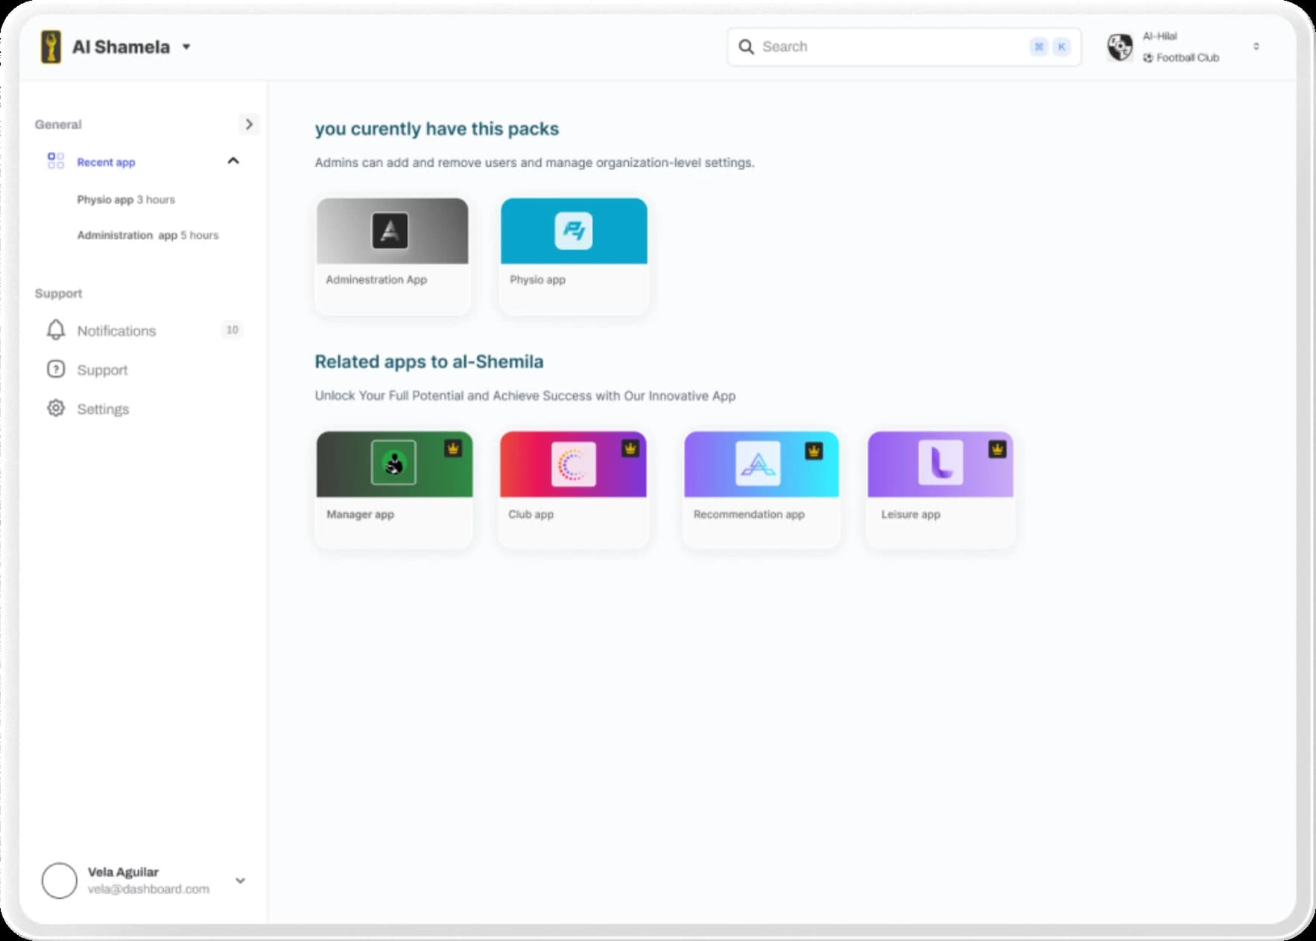The width and height of the screenshot is (1316, 941).
Task: Open the Support menu item
Action: [102, 370]
